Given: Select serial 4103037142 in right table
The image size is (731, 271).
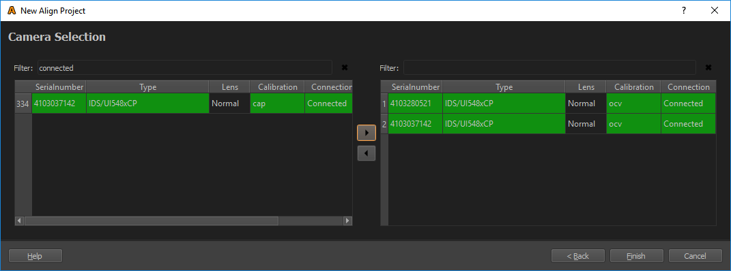Looking at the screenshot, I should pos(416,124).
